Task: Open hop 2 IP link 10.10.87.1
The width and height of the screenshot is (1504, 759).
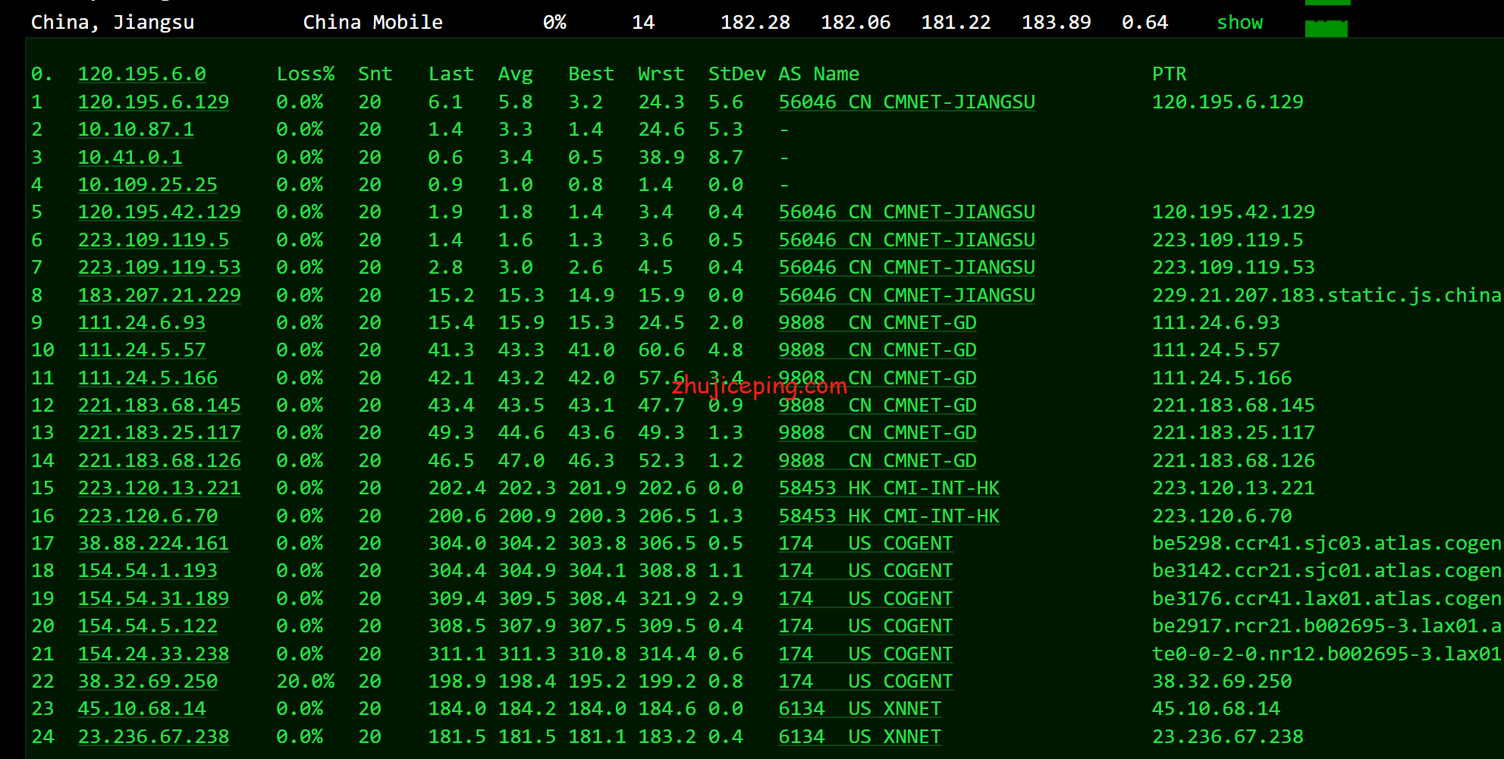Action: pyautogui.click(x=136, y=130)
